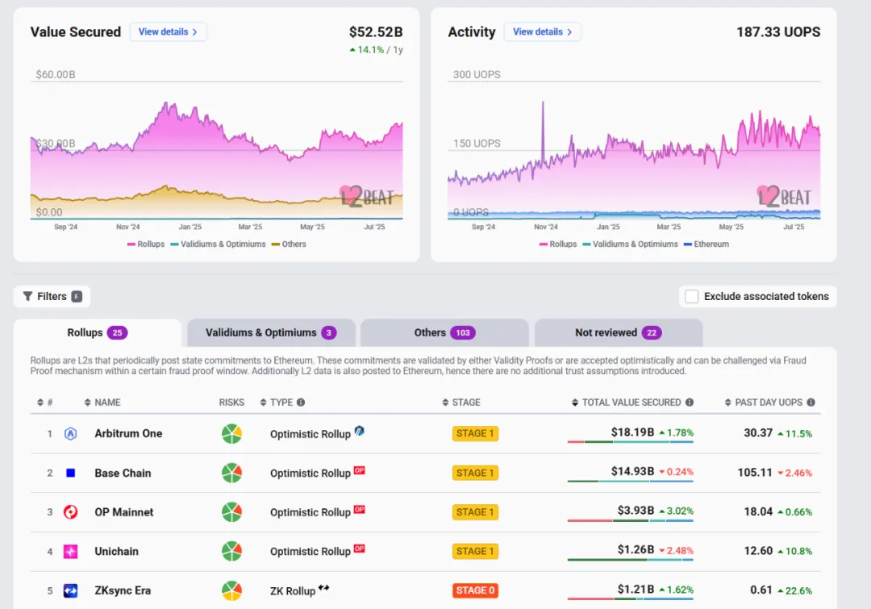Open the Filters dropdown
The height and width of the screenshot is (609, 871).
pyautogui.click(x=52, y=296)
